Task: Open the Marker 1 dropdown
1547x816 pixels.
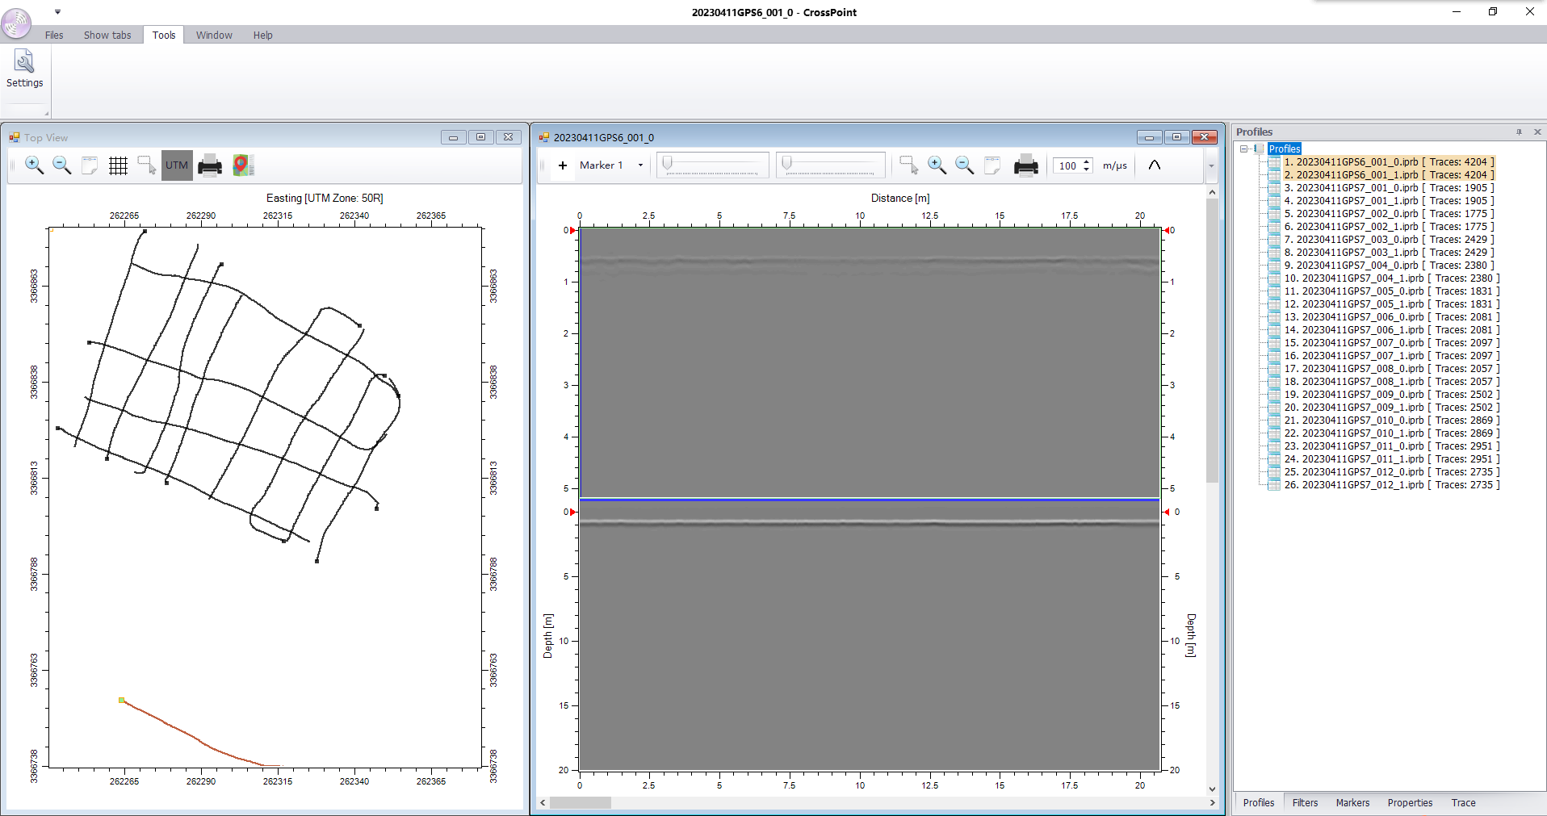Action: click(641, 165)
